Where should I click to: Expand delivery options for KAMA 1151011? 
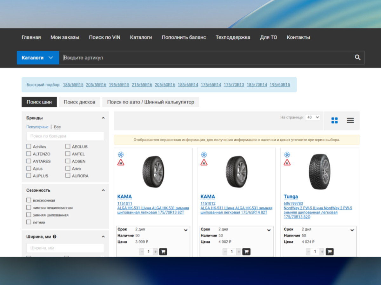[x=186, y=230]
